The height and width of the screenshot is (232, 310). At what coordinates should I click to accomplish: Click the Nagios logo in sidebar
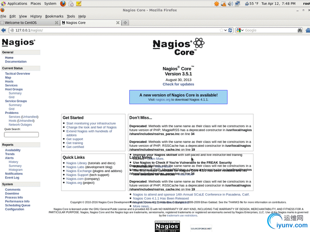pos(19,42)
